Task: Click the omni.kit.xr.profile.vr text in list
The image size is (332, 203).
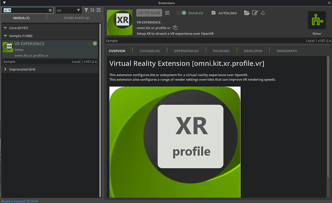Action: tap(31, 55)
